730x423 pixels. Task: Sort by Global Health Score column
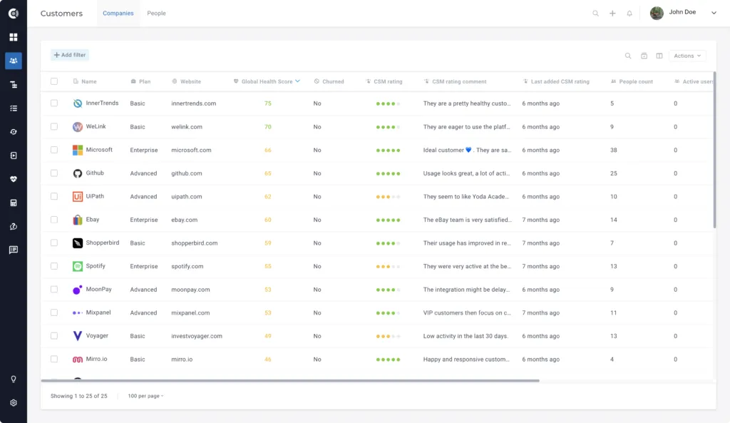[267, 81]
